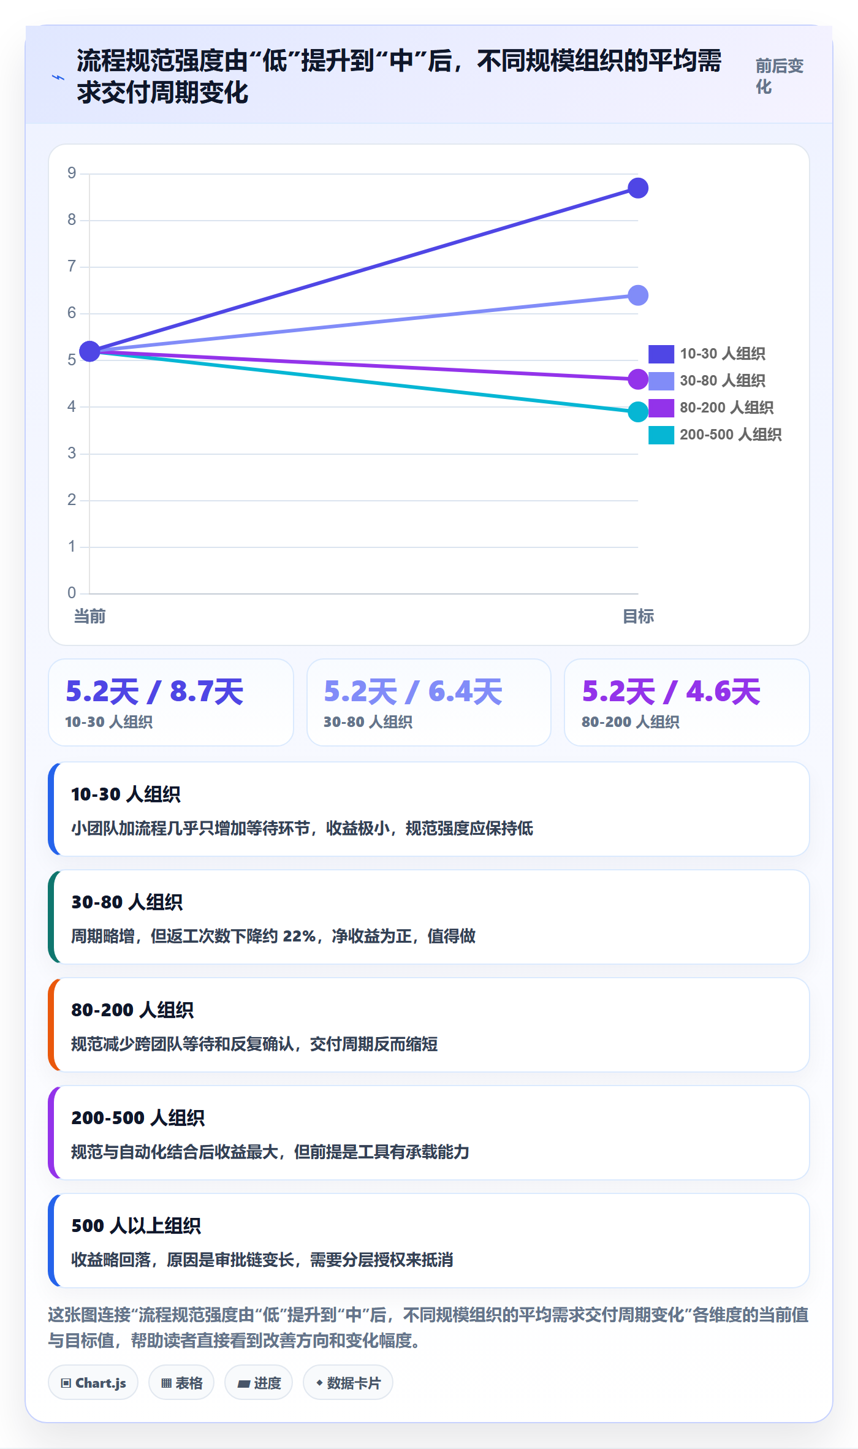Click the 交付周期反而缩短 description line
858x1449 pixels.
click(254, 1044)
